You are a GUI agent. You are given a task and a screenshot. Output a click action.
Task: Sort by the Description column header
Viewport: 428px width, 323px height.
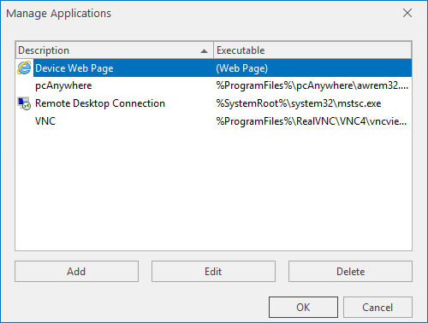[114, 50]
